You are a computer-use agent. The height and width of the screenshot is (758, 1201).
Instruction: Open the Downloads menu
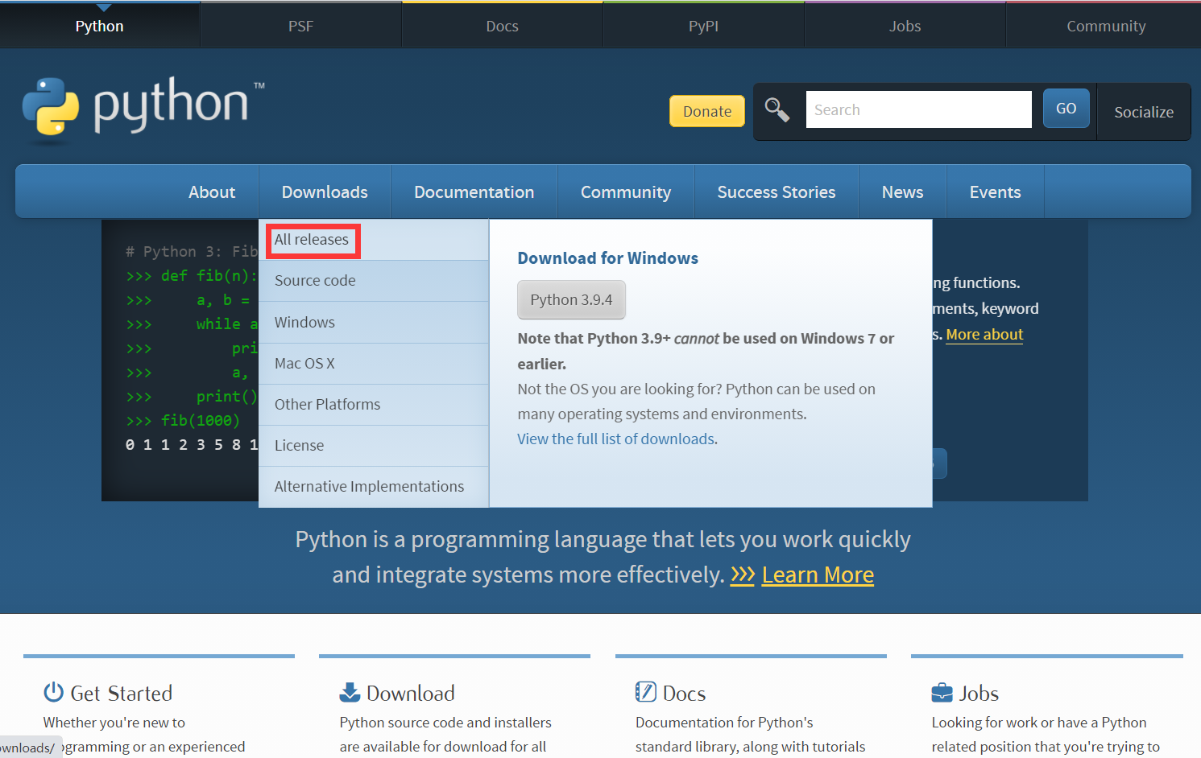pyautogui.click(x=325, y=192)
